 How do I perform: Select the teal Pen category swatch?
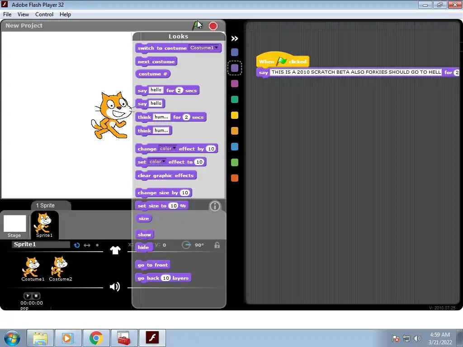point(235,99)
